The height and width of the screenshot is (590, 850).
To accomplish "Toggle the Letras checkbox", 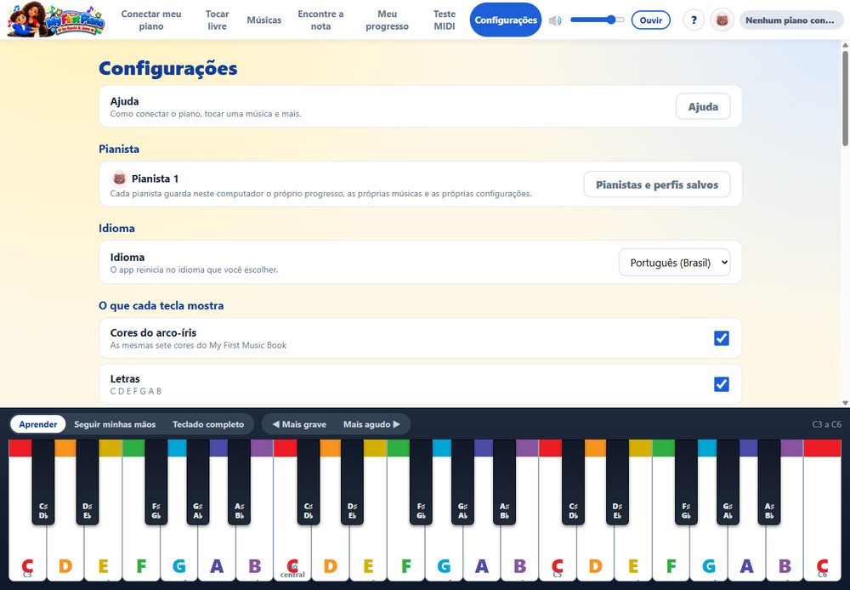I will click(x=722, y=384).
